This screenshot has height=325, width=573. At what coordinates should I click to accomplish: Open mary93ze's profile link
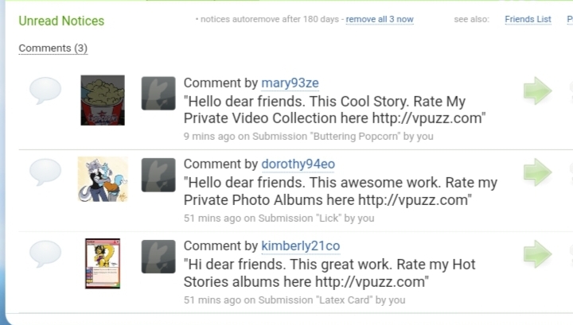point(290,83)
